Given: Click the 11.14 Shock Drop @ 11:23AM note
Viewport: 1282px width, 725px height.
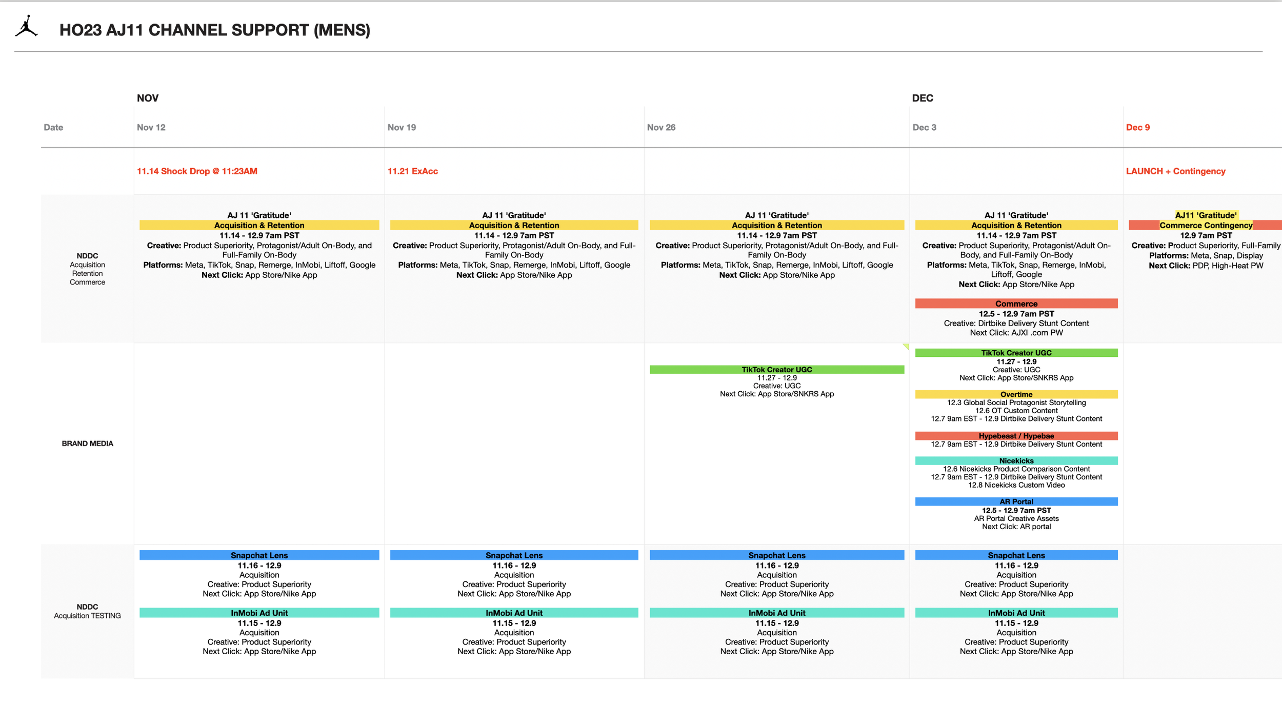Looking at the screenshot, I should coord(197,171).
